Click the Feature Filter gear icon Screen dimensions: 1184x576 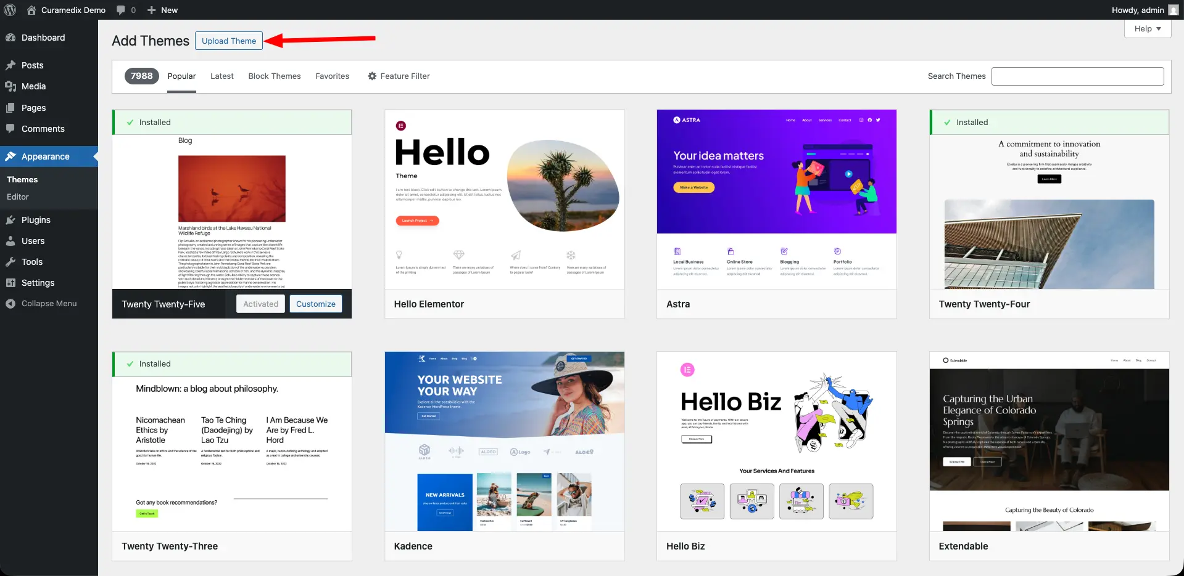371,76
